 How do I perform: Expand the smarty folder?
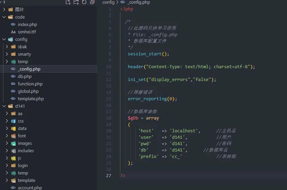coord(7,54)
